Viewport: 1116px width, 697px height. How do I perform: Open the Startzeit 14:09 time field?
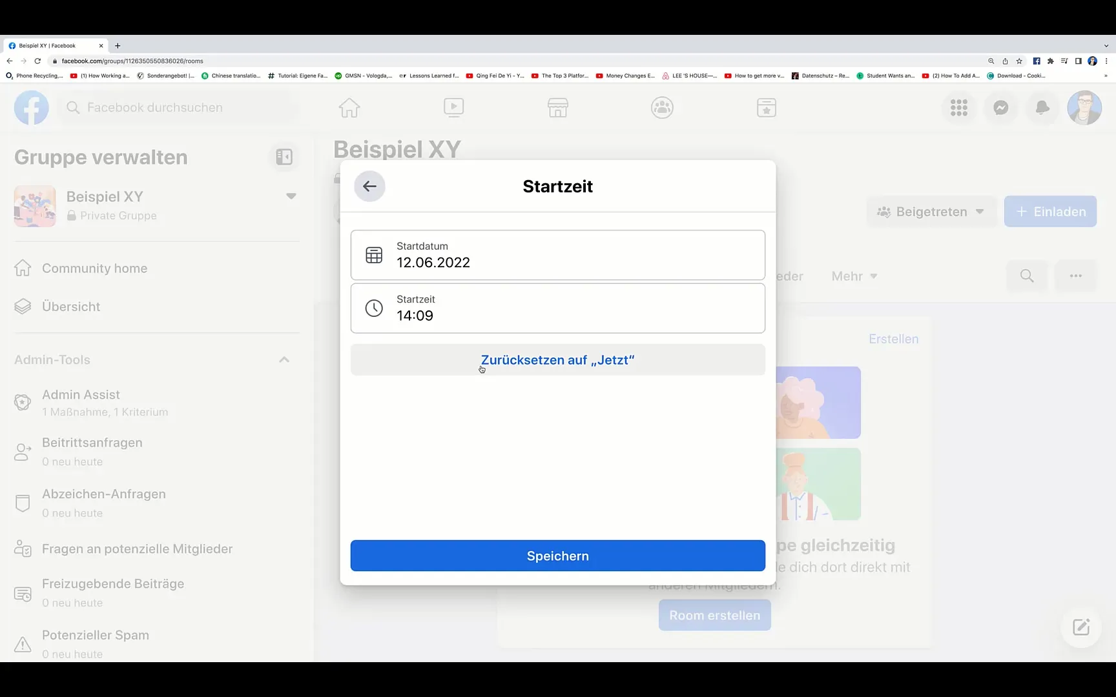point(558,308)
